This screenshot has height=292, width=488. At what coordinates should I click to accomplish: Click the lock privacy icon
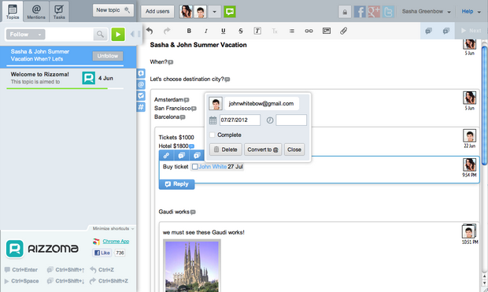(345, 12)
